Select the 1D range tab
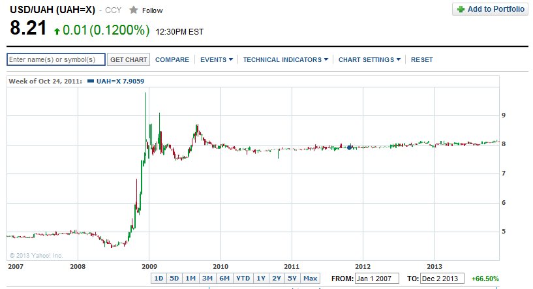 [x=159, y=278]
